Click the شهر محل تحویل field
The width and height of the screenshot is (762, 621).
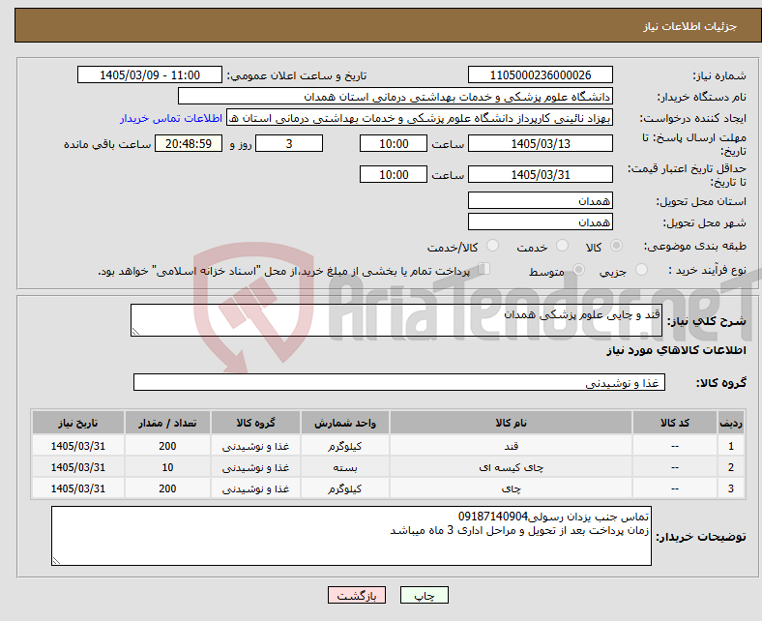540,222
